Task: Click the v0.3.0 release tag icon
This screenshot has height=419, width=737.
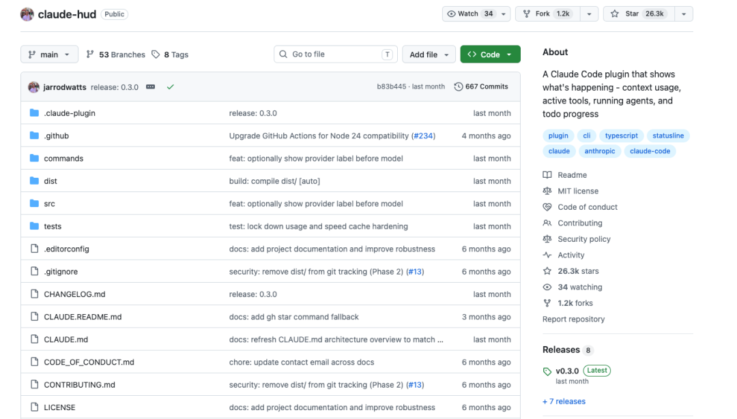Action: point(547,371)
